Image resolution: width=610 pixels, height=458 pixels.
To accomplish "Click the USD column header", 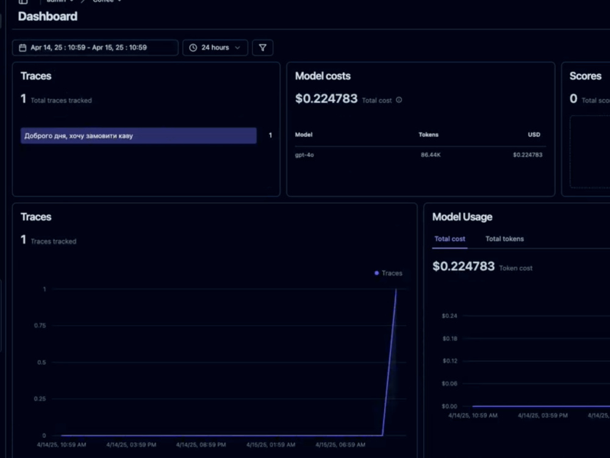I will pyautogui.click(x=534, y=134).
